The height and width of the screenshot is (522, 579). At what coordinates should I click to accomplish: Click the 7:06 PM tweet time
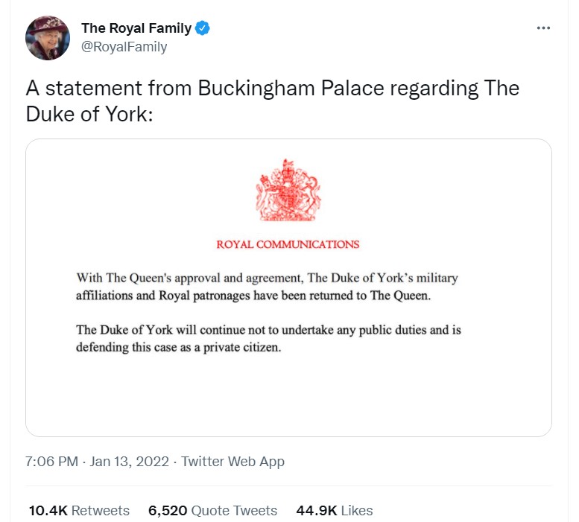click(51, 462)
